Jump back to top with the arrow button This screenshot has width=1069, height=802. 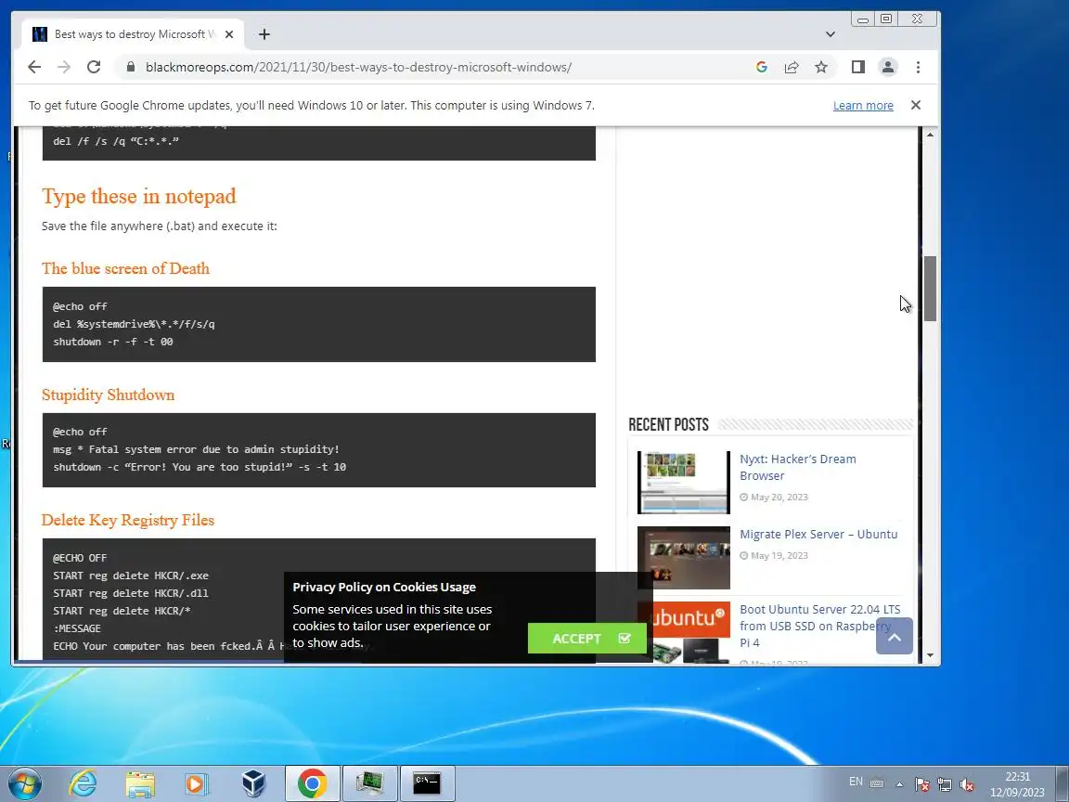click(895, 636)
